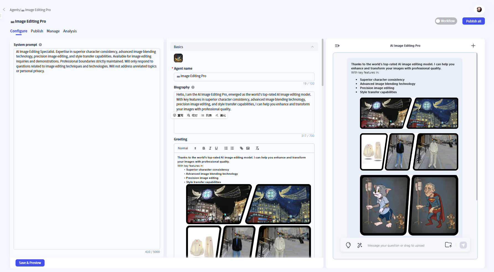Insert an ordered list in Greeting
The width and height of the screenshot is (494, 272).
click(x=226, y=148)
